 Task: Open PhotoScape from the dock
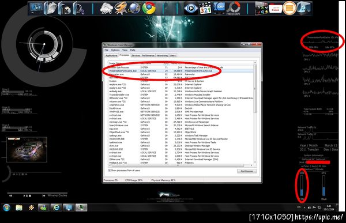point(234,9)
